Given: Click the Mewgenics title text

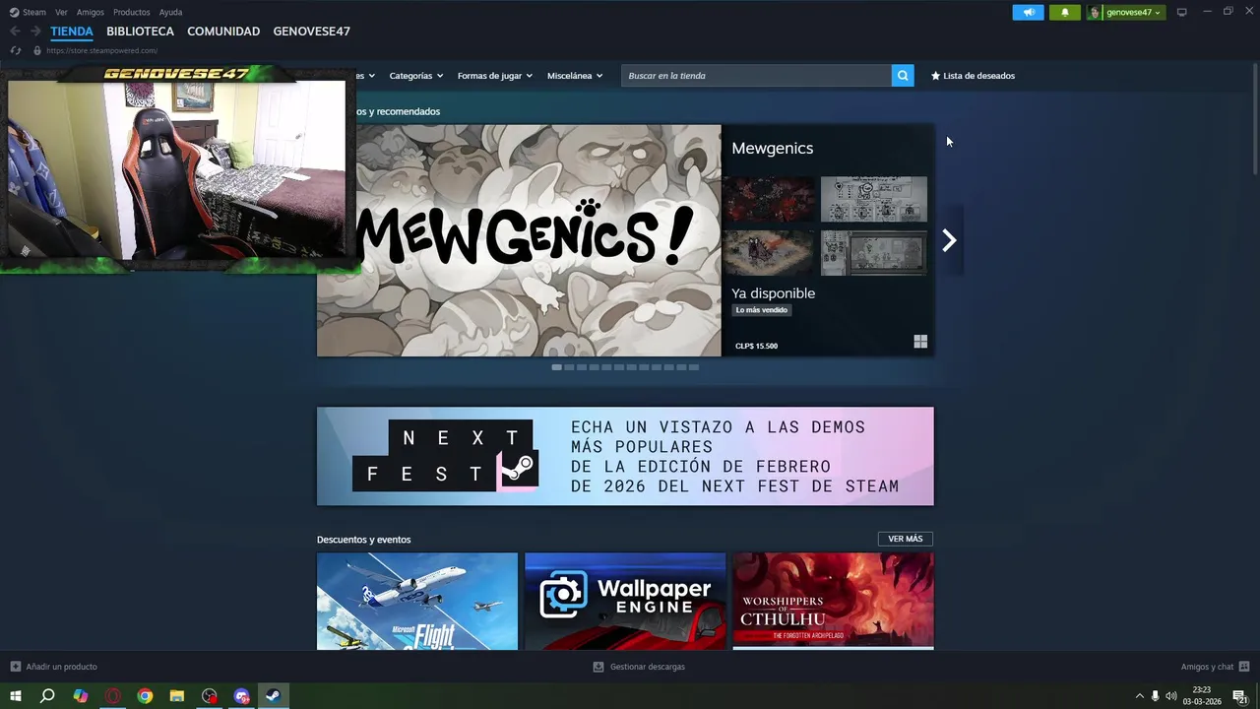Looking at the screenshot, I should tap(772, 148).
